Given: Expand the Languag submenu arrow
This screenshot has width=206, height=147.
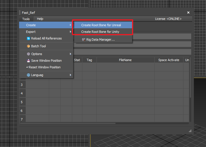Looking at the screenshot, I should tap(70, 75).
